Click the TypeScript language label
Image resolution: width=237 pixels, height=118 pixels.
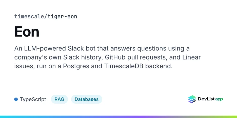point(33,100)
